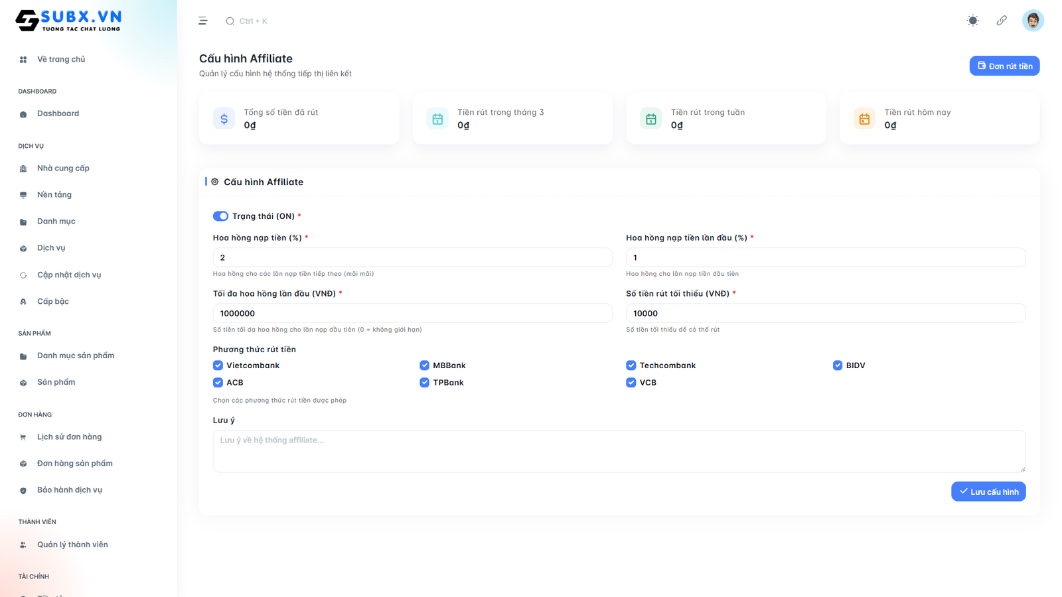
Task: Uncheck the Techcombank checkbox
Action: click(x=631, y=365)
